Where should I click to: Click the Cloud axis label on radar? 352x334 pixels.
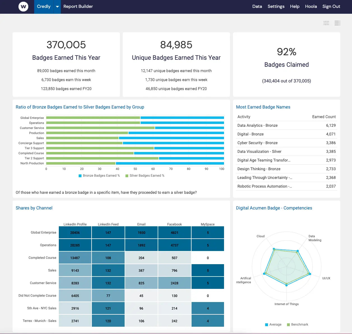(260, 236)
